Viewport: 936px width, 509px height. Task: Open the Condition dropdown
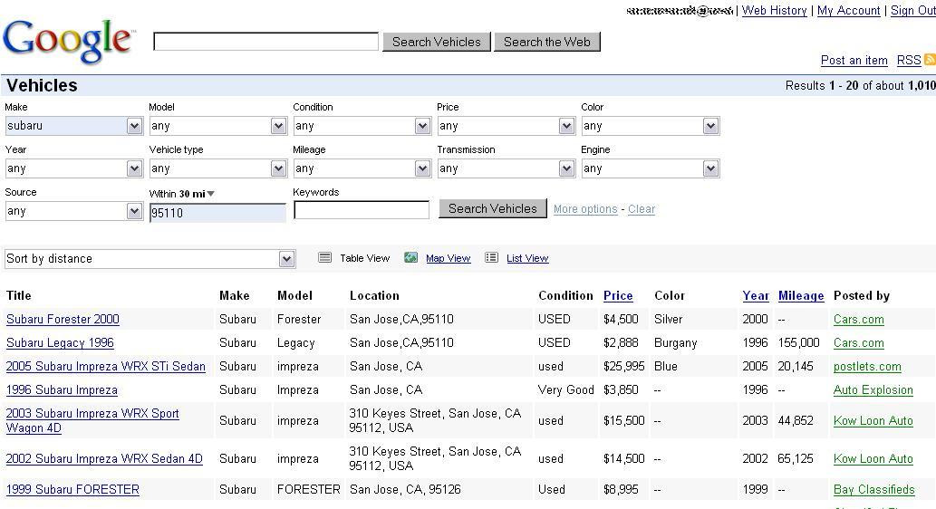(362, 126)
